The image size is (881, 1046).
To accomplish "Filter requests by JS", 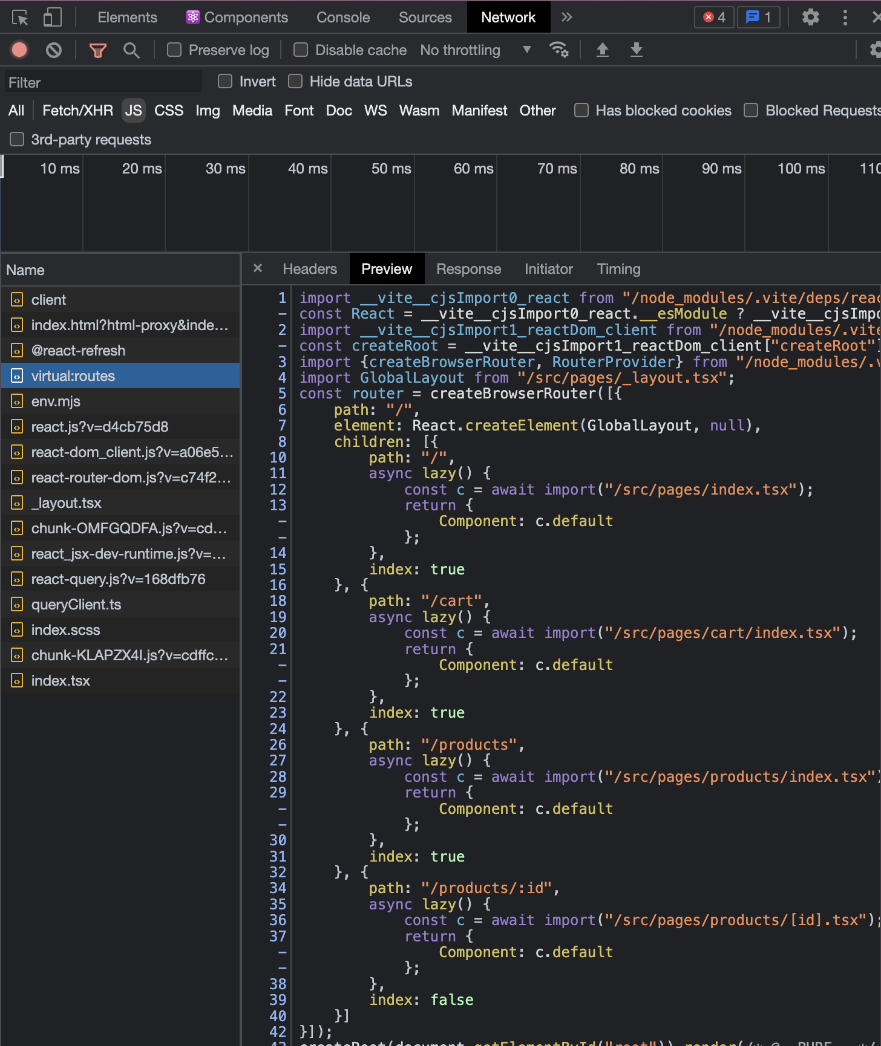I will point(134,111).
